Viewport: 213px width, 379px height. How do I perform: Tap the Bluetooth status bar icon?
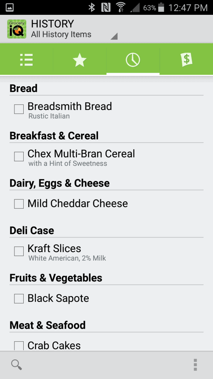pyautogui.click(x=92, y=7)
